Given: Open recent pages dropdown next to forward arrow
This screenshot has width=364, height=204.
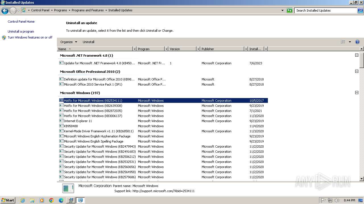Looking at the screenshot, I should 18,11.
